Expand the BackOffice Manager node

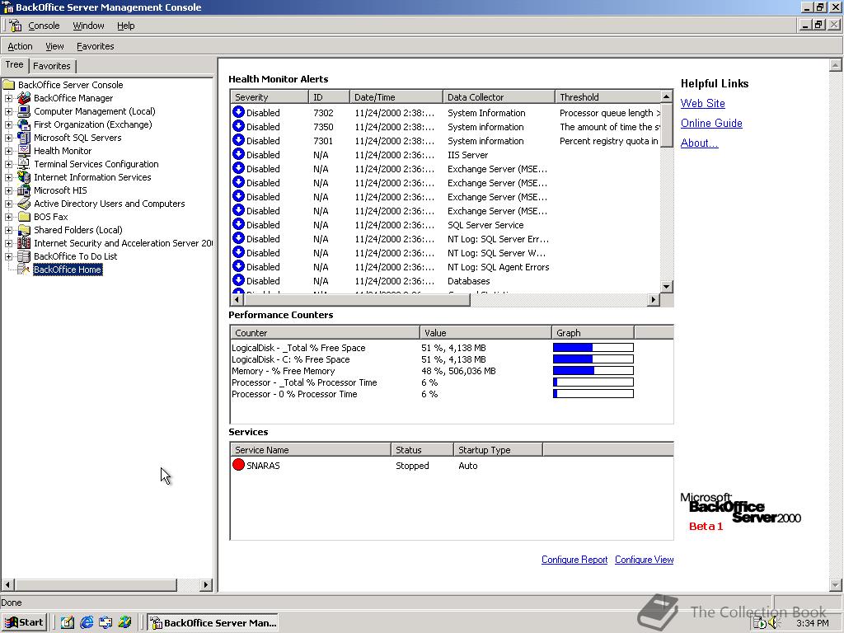(8, 98)
